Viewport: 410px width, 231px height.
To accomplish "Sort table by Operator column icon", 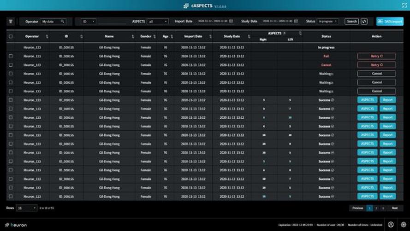I will tap(47, 36).
